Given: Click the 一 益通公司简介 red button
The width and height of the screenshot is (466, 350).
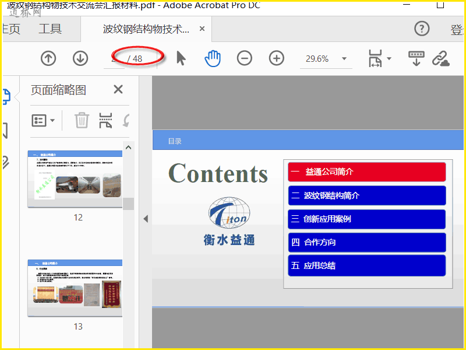Looking at the screenshot, I should coord(367,171).
